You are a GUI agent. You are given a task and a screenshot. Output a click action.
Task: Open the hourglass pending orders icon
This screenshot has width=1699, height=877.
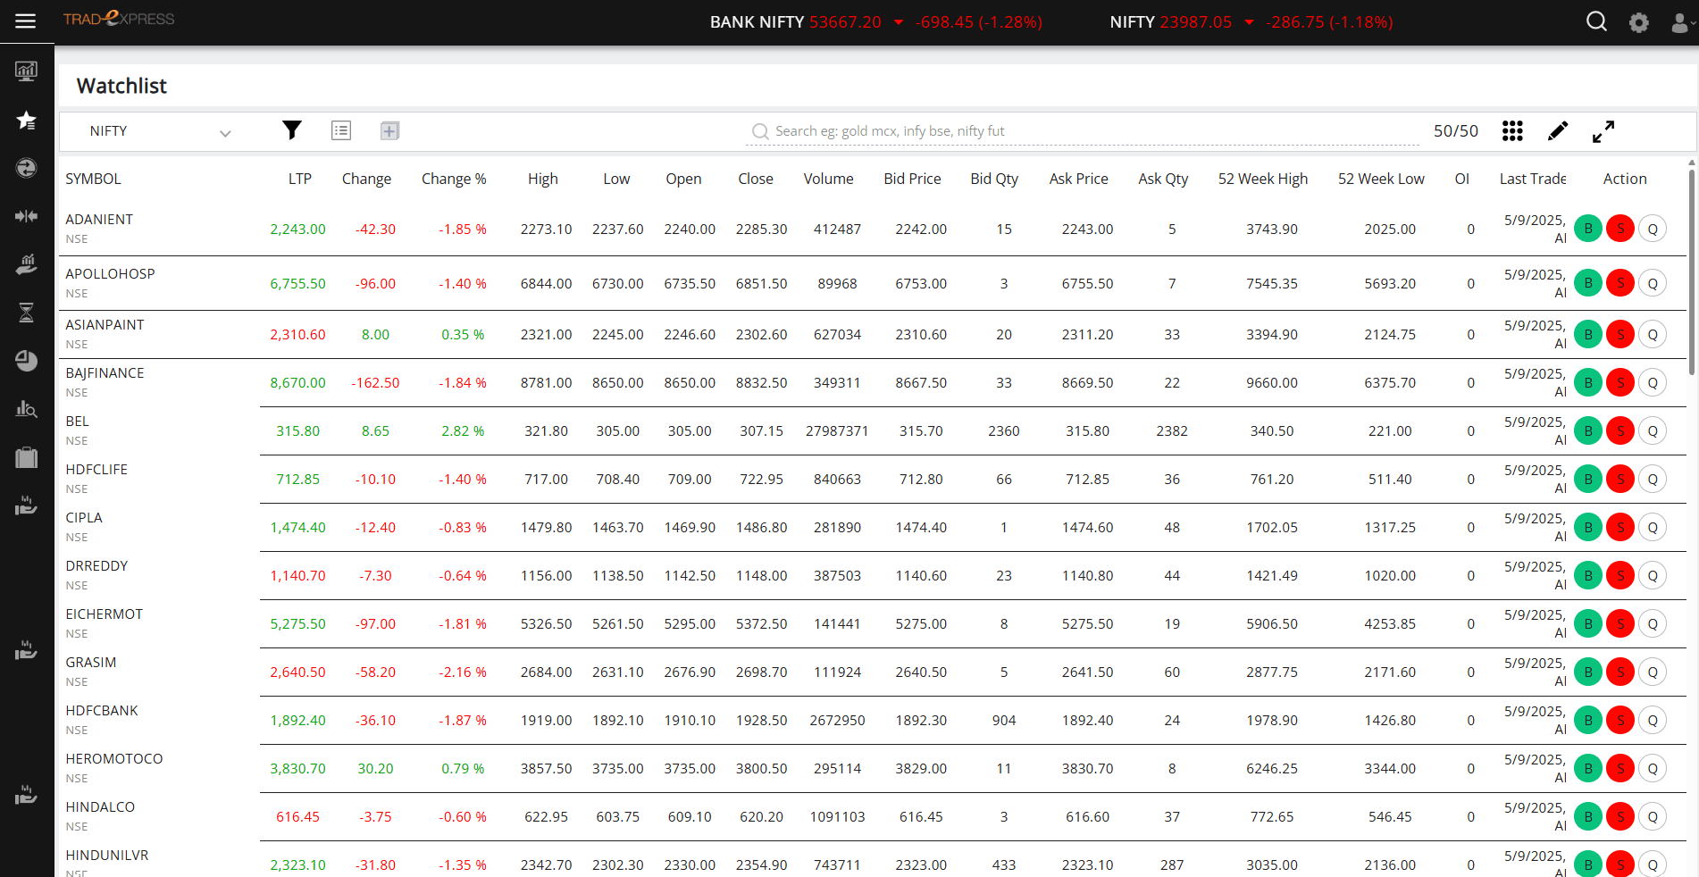pos(26,313)
